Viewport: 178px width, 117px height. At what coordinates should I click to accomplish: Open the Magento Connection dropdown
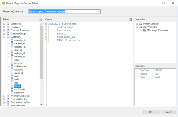click(x=99, y=11)
